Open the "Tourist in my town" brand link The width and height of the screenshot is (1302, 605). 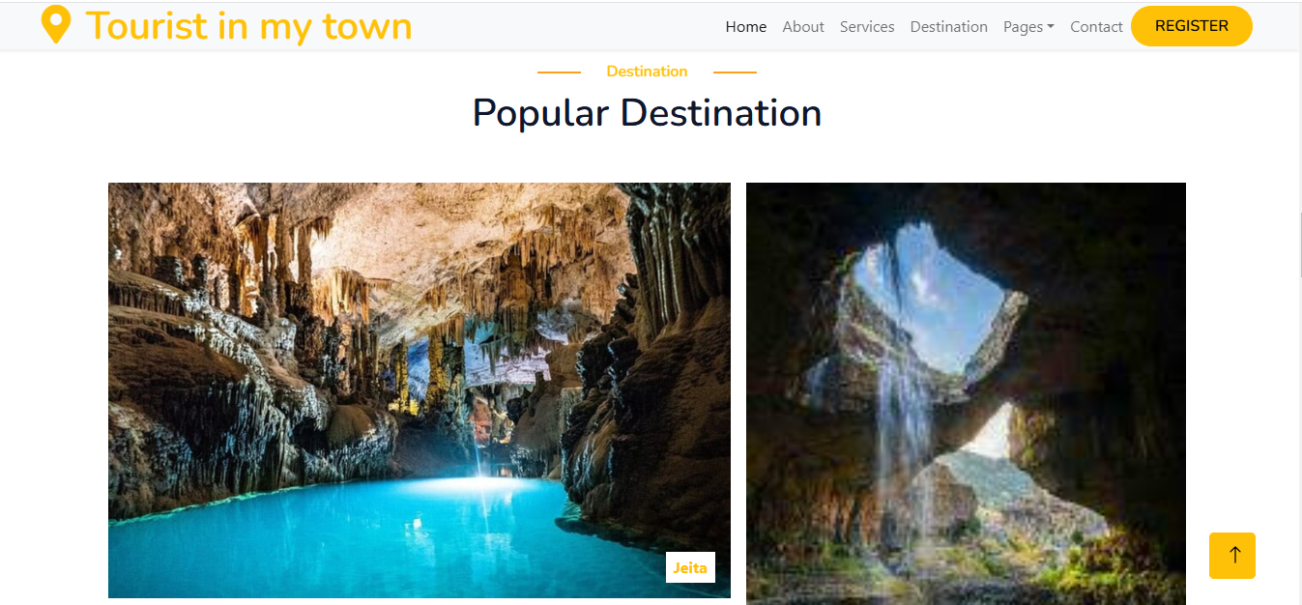227,26
